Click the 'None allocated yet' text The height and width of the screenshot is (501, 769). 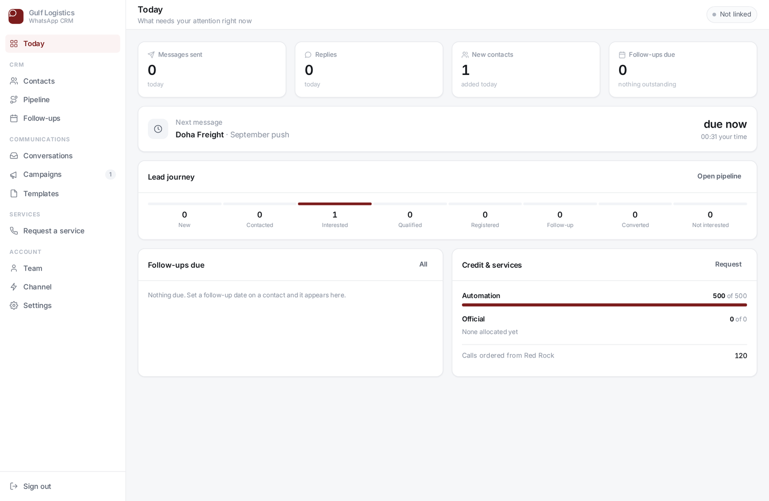(490, 332)
